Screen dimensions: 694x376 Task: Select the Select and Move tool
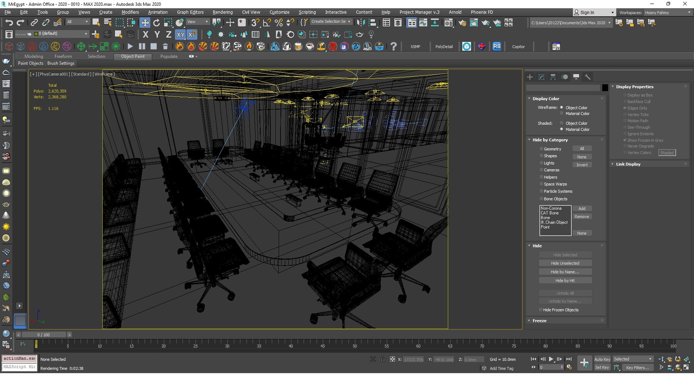click(x=145, y=22)
